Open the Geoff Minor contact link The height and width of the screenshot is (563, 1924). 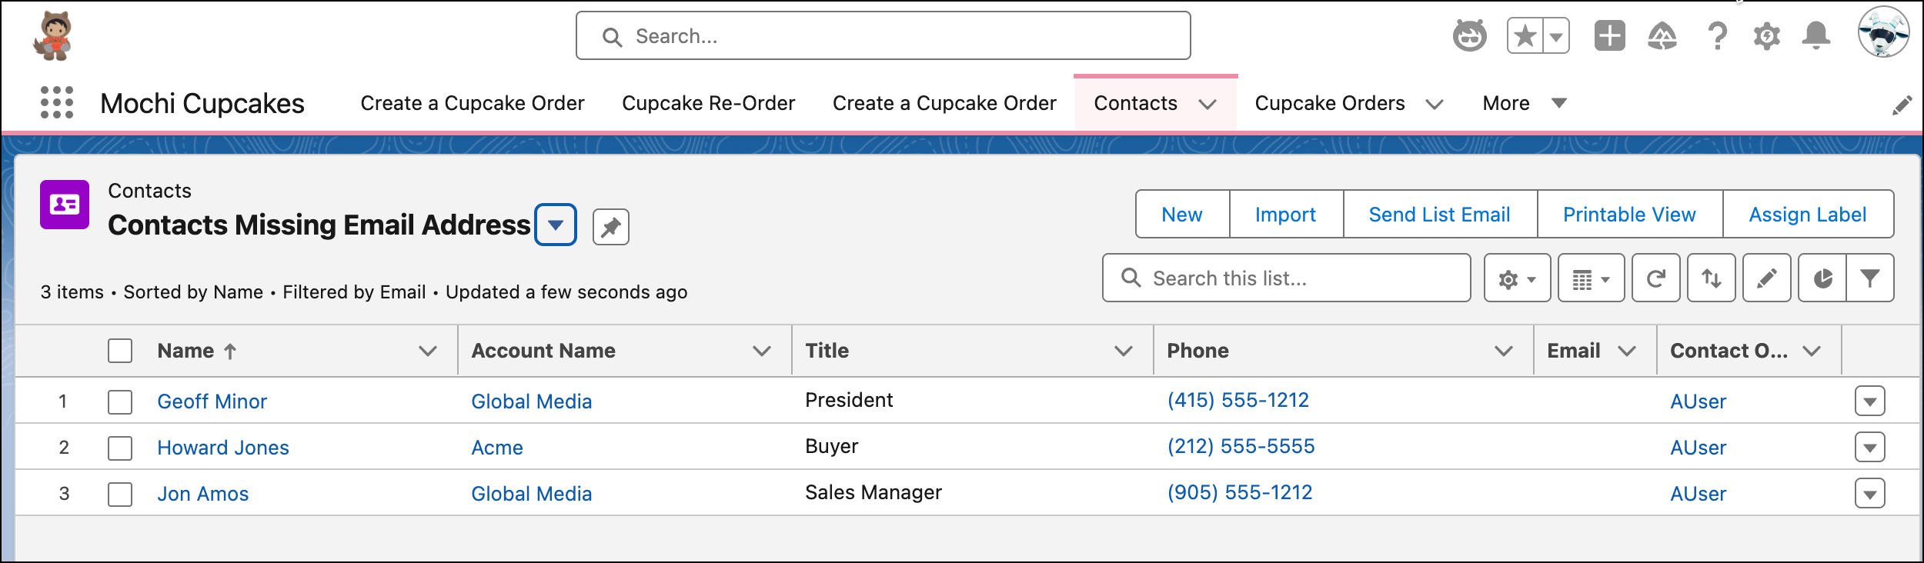click(212, 401)
